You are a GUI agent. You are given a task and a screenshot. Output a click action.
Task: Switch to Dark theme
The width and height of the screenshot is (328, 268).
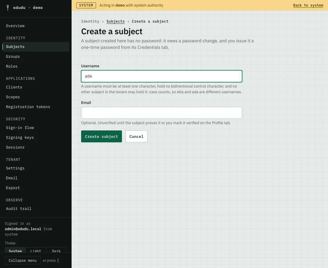(x=56, y=250)
